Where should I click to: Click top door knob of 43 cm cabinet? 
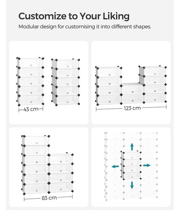tap(31, 65)
